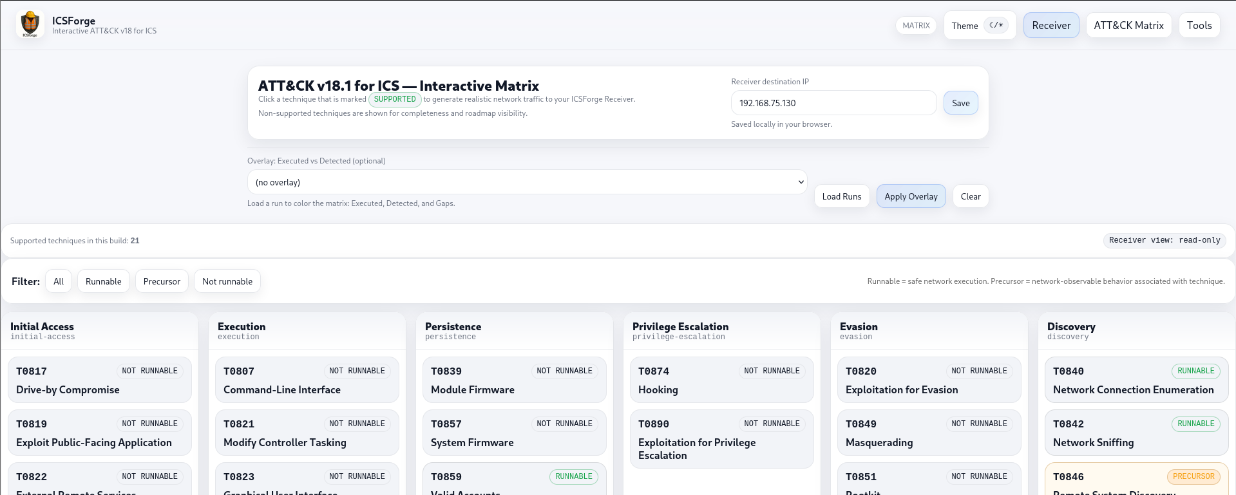Save the receiver destination IP

tap(960, 103)
